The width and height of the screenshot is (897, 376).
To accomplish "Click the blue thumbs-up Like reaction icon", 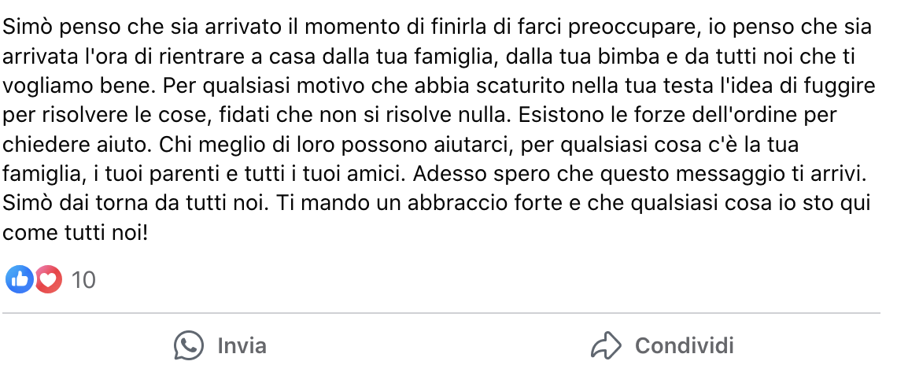I will (x=18, y=279).
